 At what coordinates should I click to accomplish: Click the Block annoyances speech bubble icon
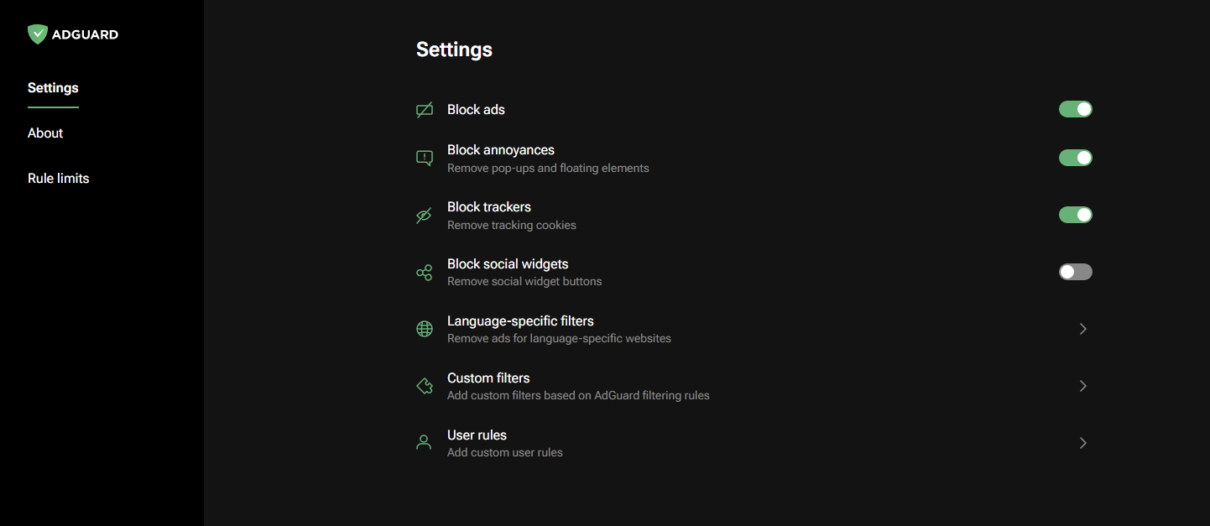point(425,158)
